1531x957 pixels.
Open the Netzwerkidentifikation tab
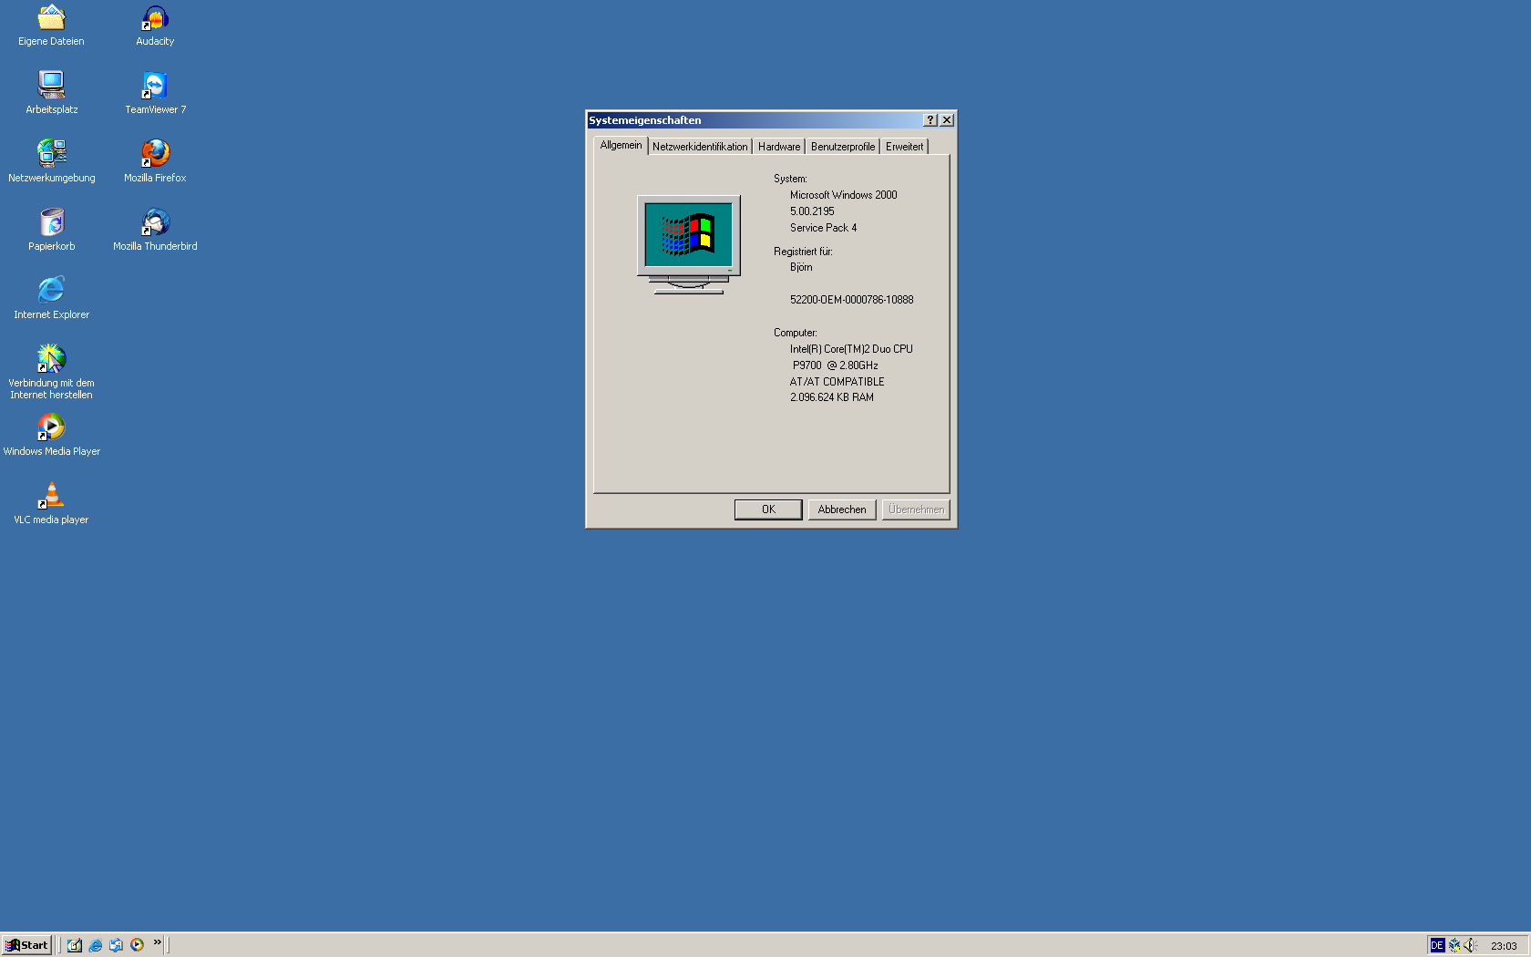point(699,147)
